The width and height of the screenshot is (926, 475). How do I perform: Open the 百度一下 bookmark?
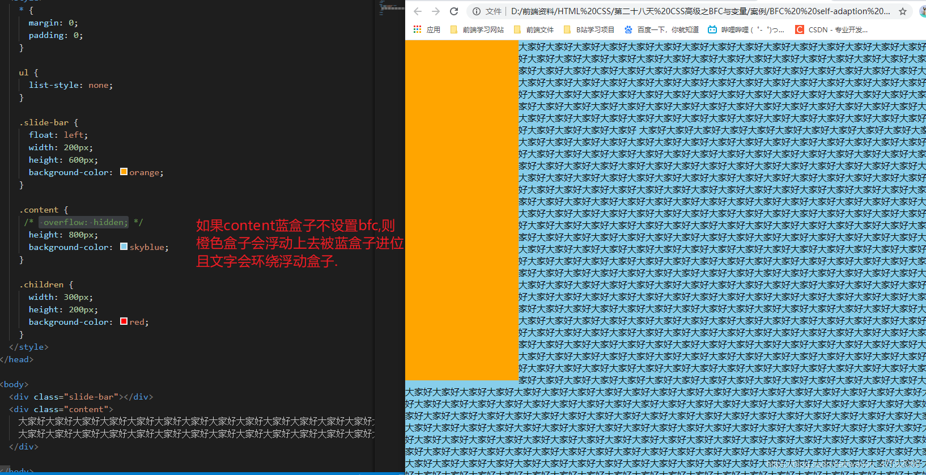tap(661, 29)
